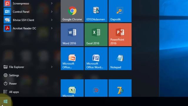Expand the Bitvise SSH Client jump list arrow

(52, 20)
